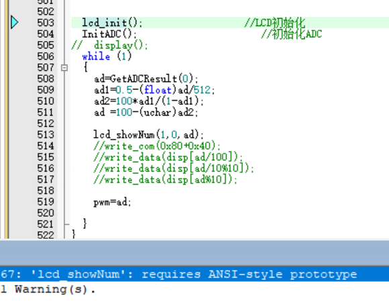Click the InitADC() statement
The height and width of the screenshot is (302, 389).
tap(109, 34)
